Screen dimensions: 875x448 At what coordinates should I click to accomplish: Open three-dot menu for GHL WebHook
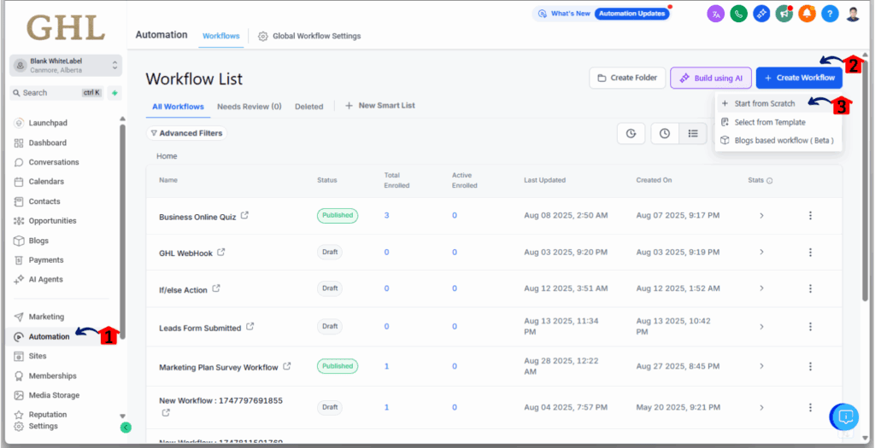pos(810,253)
